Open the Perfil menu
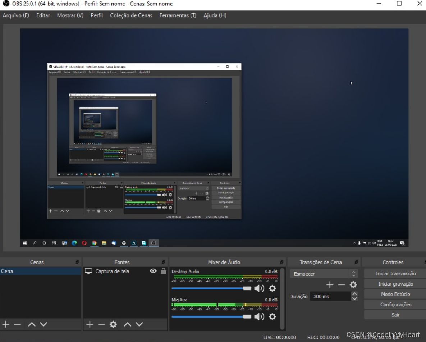 (97, 15)
